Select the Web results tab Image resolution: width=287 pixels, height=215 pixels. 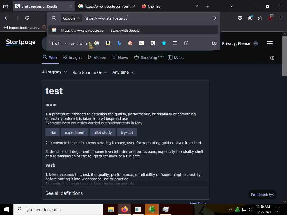[50, 57]
